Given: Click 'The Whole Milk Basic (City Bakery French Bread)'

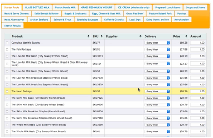Looking at the screenshot, I should pyautogui.click(x=39, y=125).
